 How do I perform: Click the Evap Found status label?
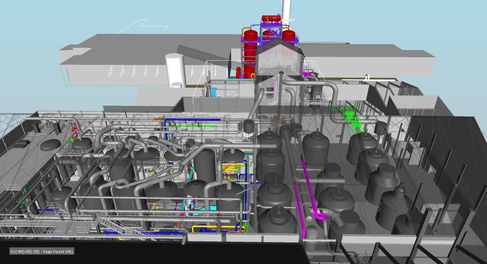click(42, 251)
